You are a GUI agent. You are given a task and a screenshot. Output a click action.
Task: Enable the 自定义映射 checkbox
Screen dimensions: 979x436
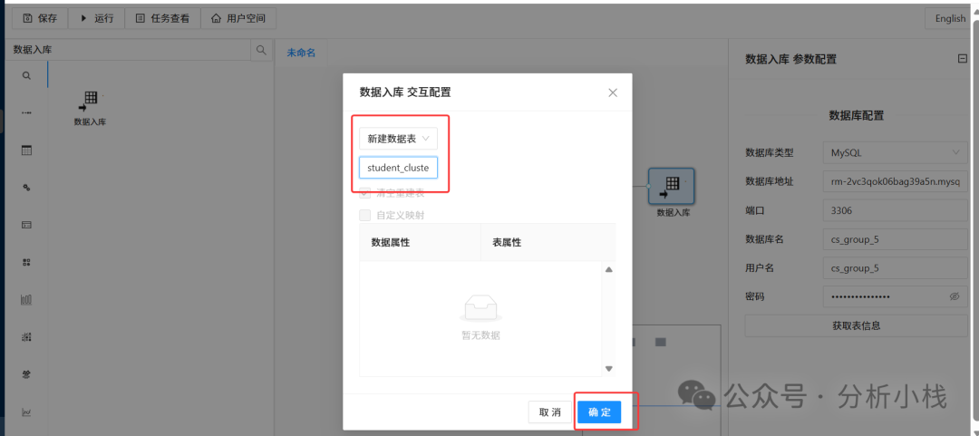coord(364,216)
